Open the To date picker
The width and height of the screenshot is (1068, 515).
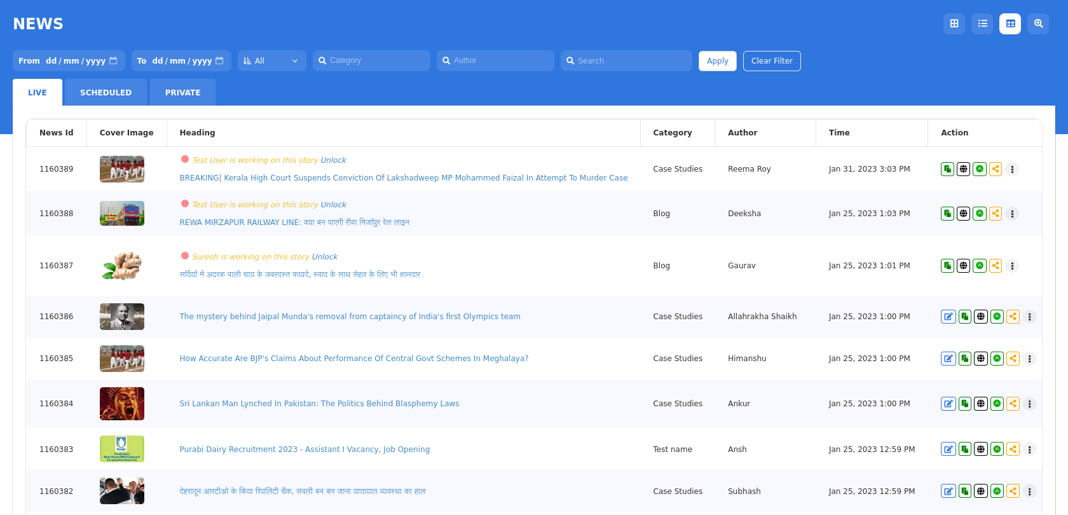pyautogui.click(x=219, y=61)
